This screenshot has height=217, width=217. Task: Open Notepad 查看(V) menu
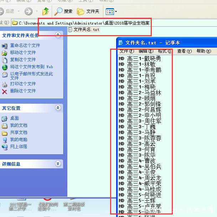tap(184, 51)
